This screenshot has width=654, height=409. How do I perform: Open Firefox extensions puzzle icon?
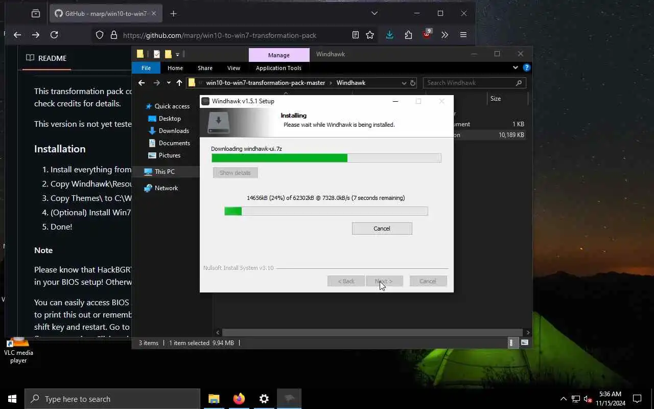(408, 35)
